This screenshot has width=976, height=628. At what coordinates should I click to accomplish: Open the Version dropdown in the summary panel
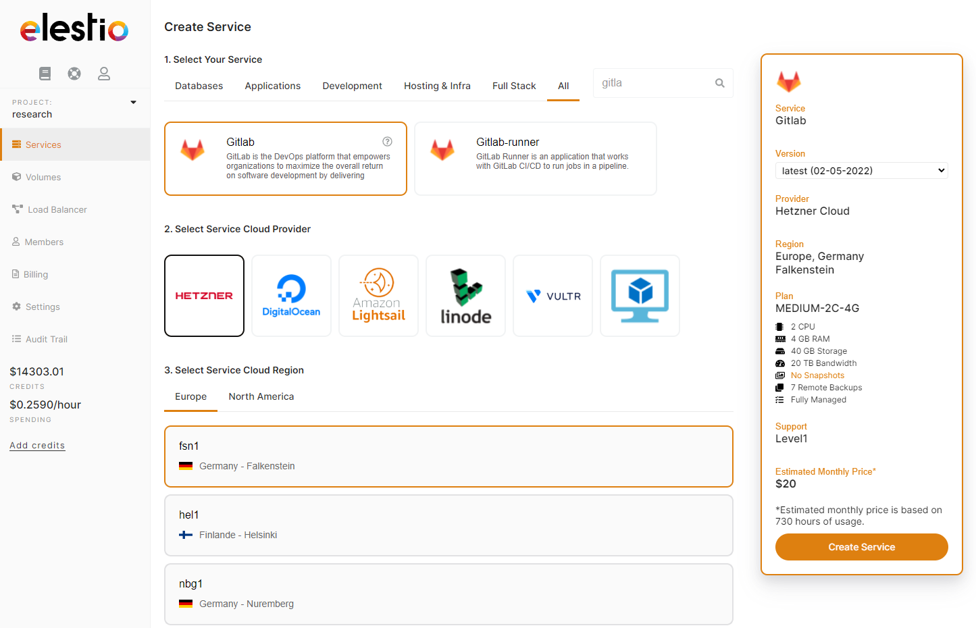(861, 170)
